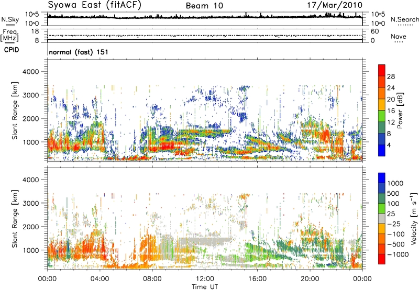419x290 pixels.
Task: Click the '12:00' time tick label
Action: (205, 279)
